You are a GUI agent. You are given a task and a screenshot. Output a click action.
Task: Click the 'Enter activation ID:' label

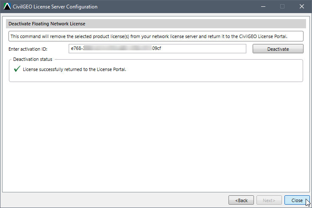pos(28,49)
